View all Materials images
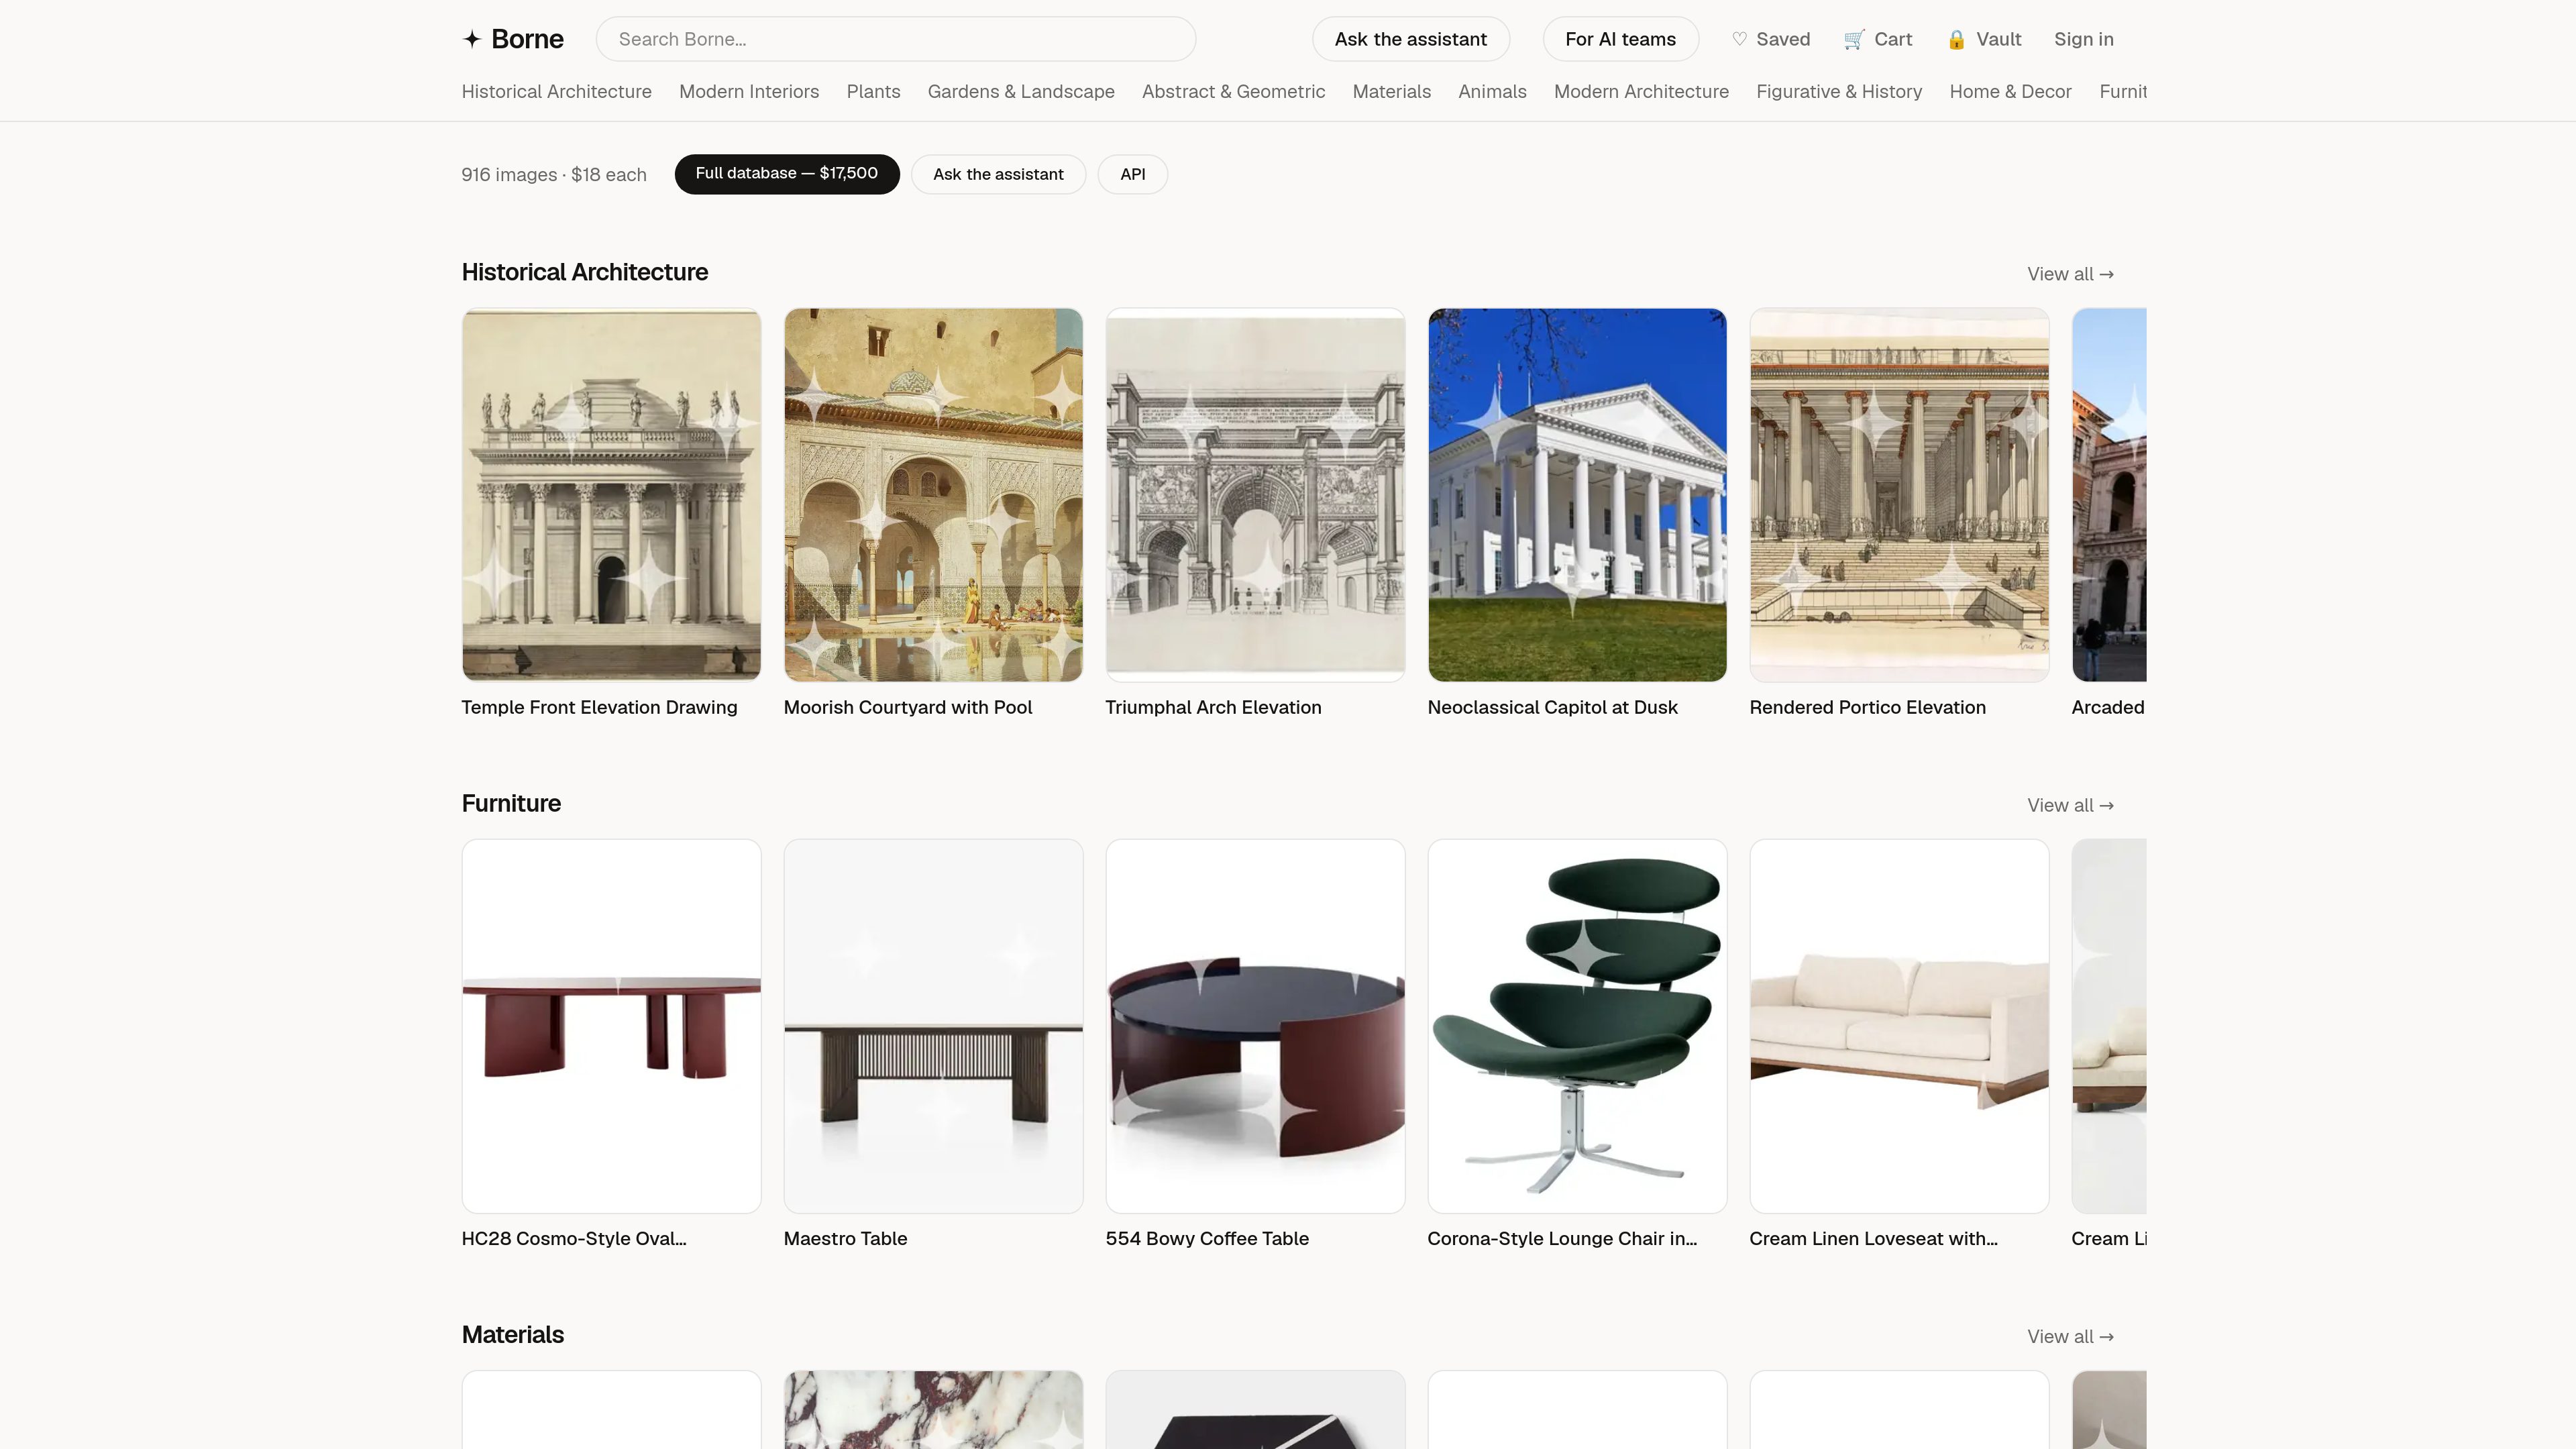2576x1449 pixels. pos(2069,1336)
